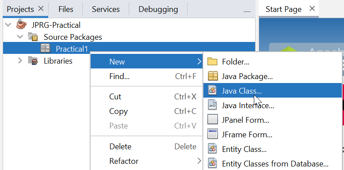
Task: Click the Ctrl+C shortcut text
Action: pos(185,111)
